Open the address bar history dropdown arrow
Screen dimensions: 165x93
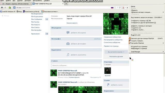(x=118, y=7)
